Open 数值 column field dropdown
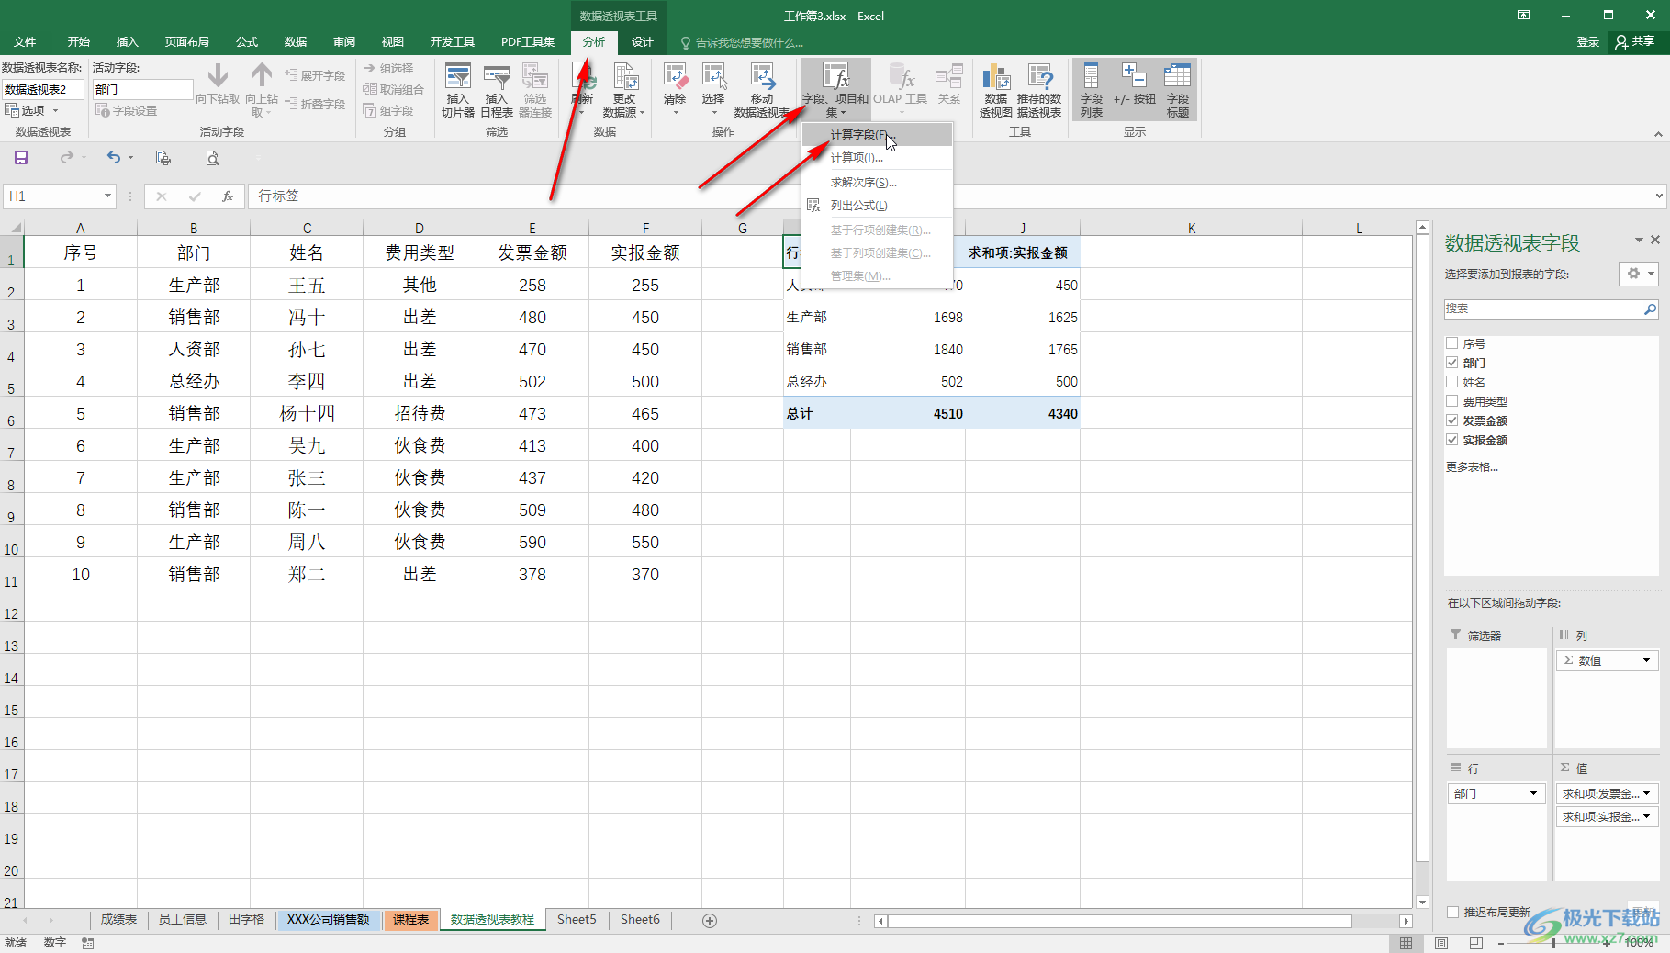The image size is (1670, 953). 1647,660
